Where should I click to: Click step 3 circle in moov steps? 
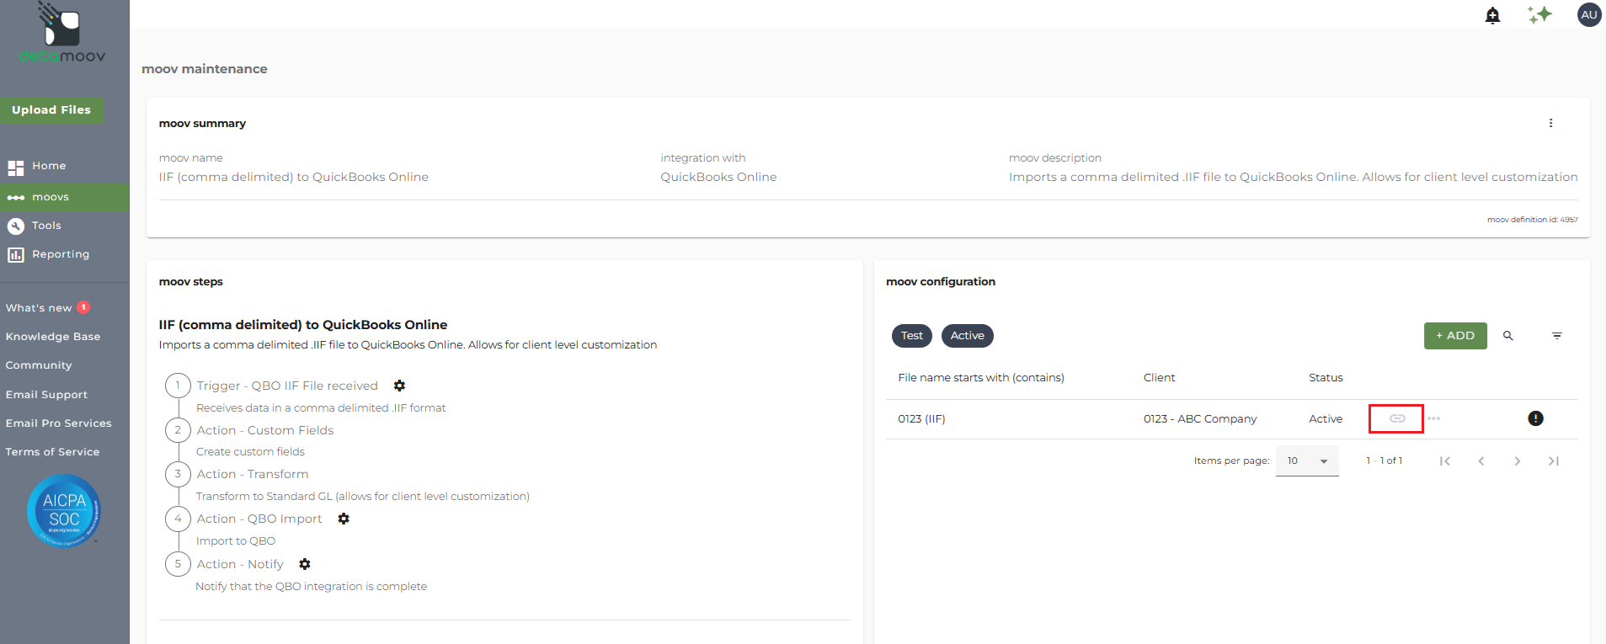(178, 474)
